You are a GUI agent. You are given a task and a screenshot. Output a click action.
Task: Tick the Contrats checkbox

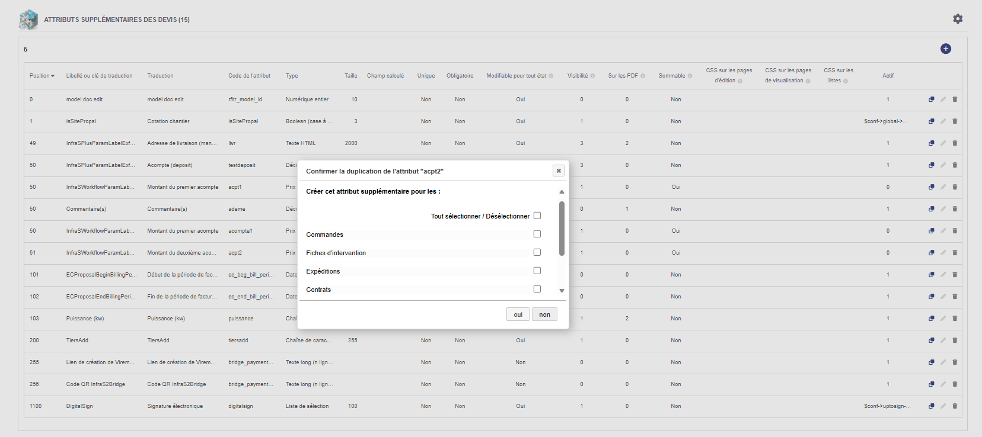click(537, 289)
